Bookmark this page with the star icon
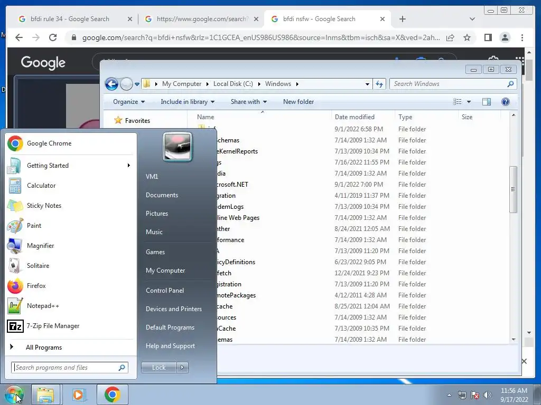Screen dimensions: 541x405 [467, 37]
